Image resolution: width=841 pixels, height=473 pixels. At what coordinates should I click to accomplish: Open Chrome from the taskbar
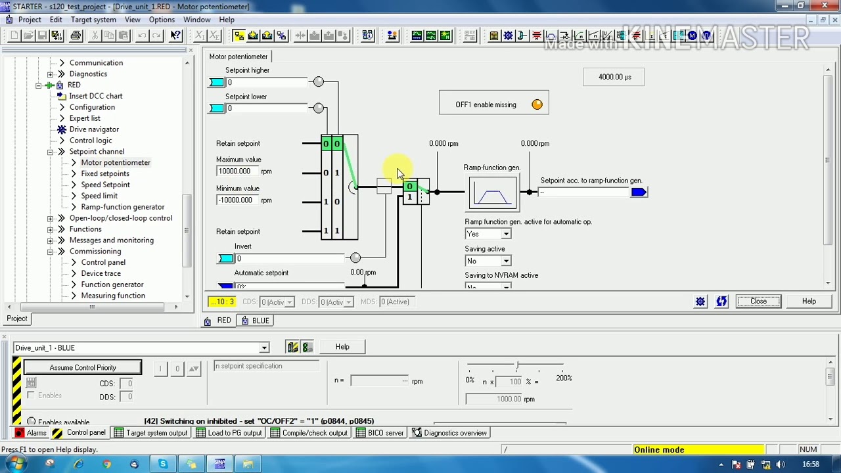[x=106, y=464]
